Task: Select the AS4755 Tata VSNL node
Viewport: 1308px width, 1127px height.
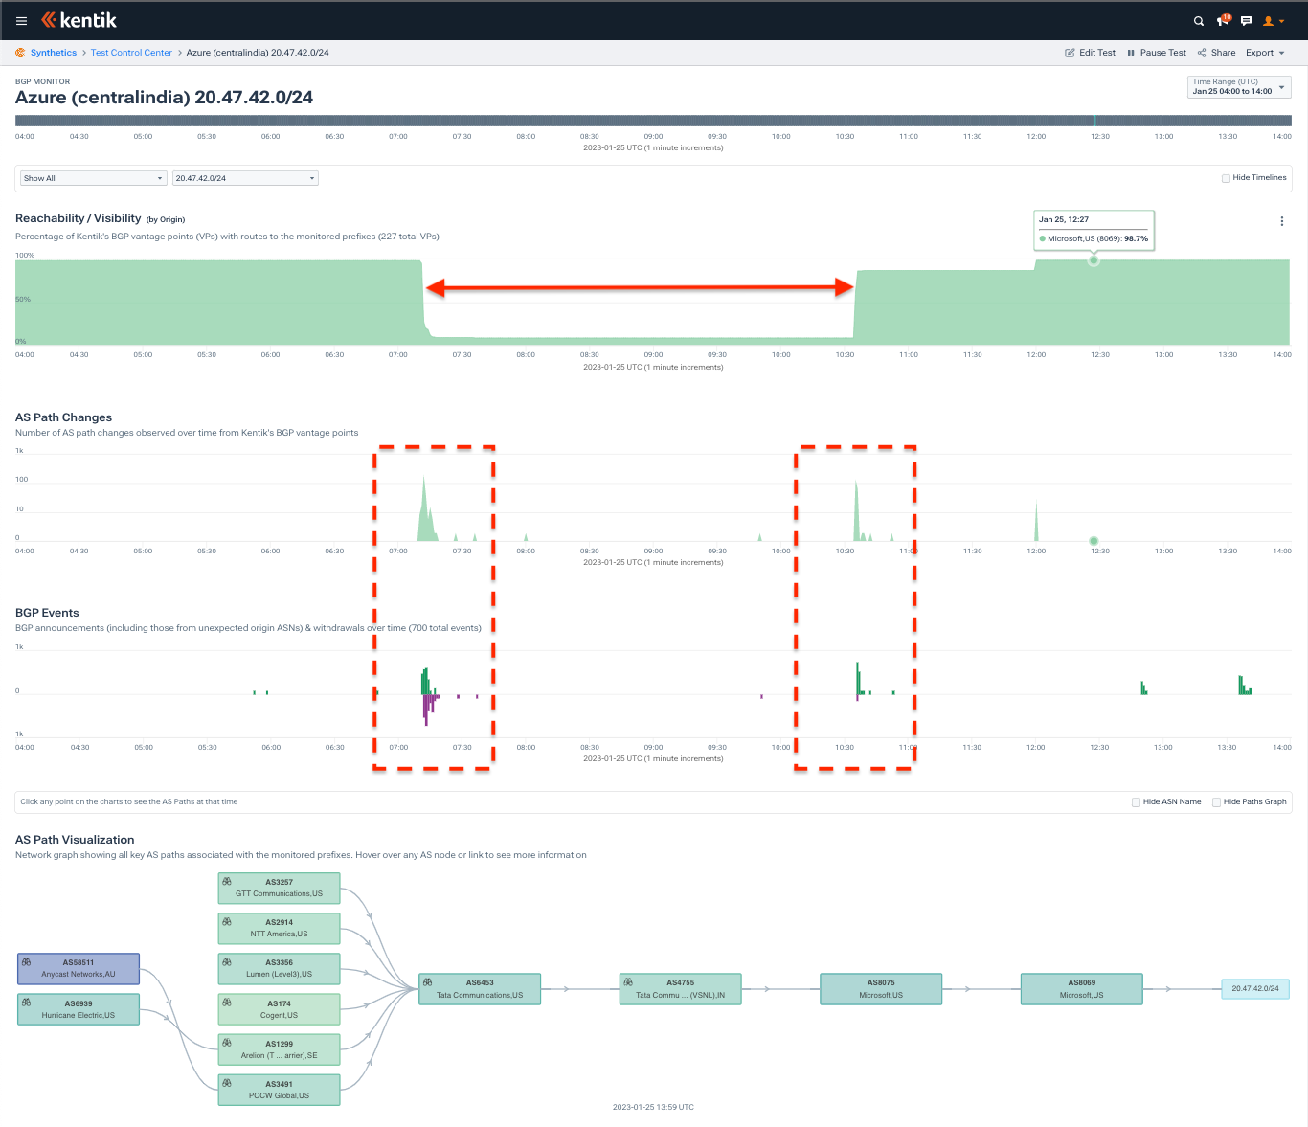Action: pos(681,989)
